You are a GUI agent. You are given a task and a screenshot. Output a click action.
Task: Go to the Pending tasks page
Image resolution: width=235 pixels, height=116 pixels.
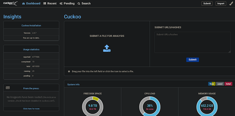point(67,3)
